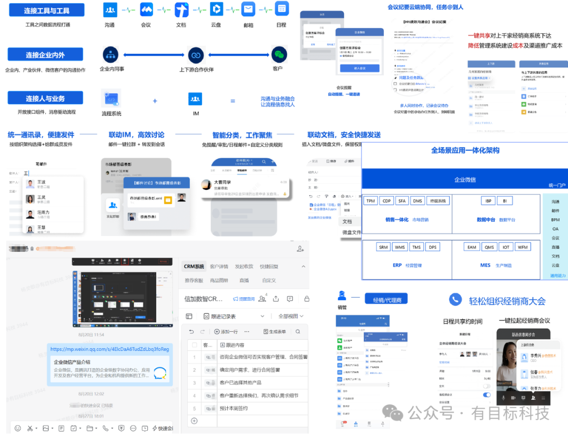Click the 沟通 chat app icon

click(110, 10)
